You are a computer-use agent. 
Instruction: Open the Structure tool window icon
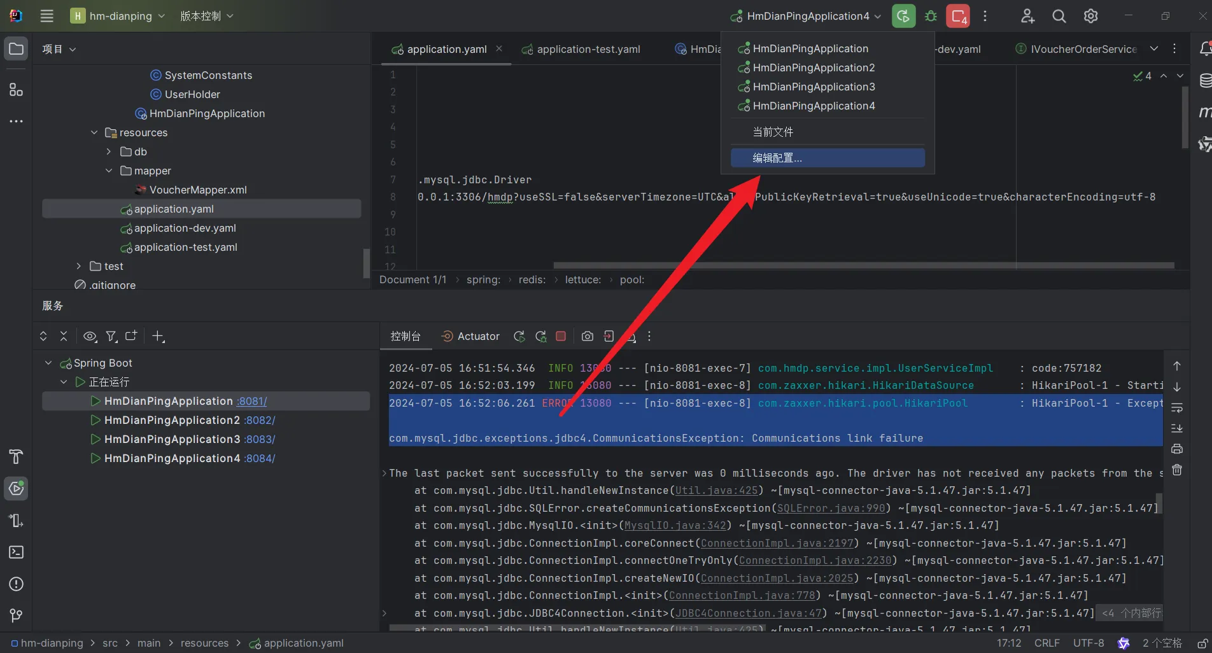coord(16,90)
